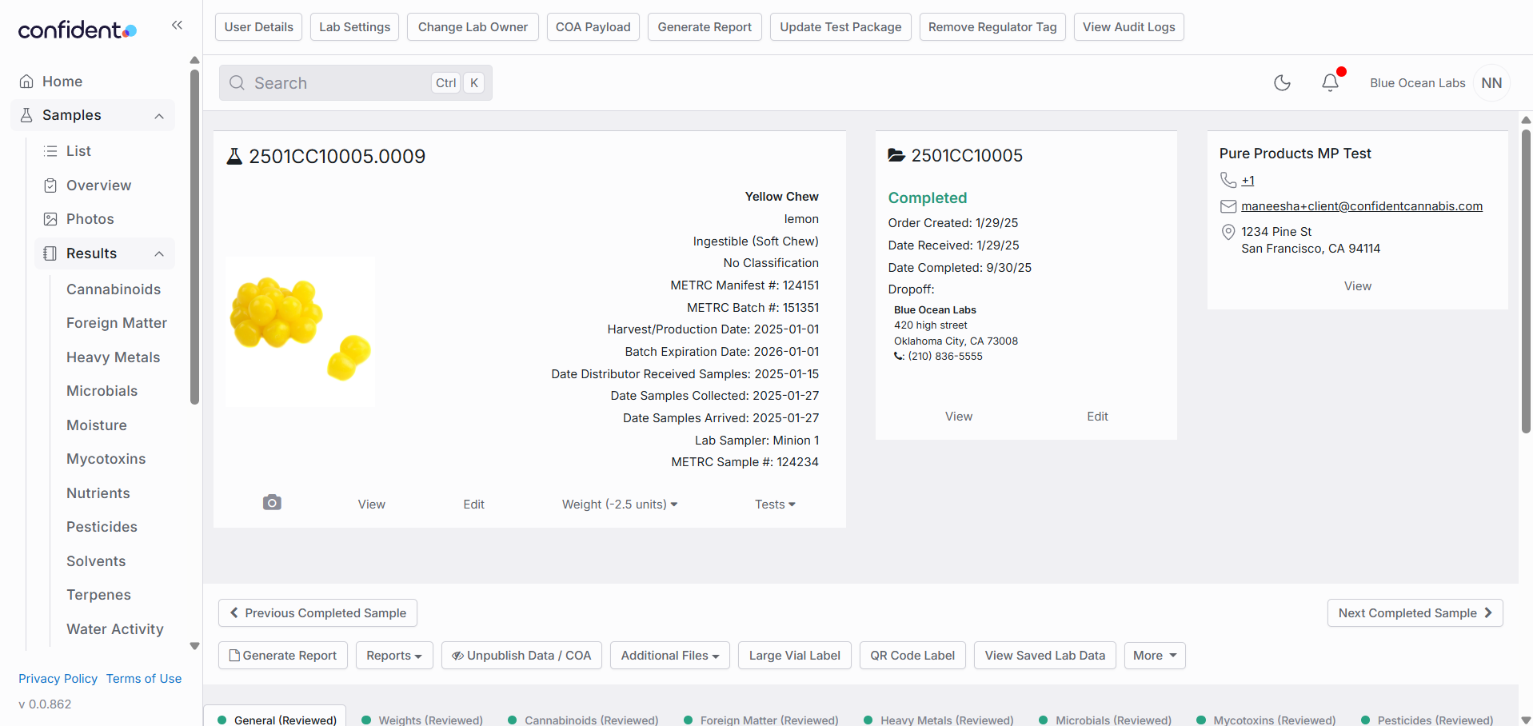Open Microbials results in sidebar
1533x726 pixels.
(102, 390)
